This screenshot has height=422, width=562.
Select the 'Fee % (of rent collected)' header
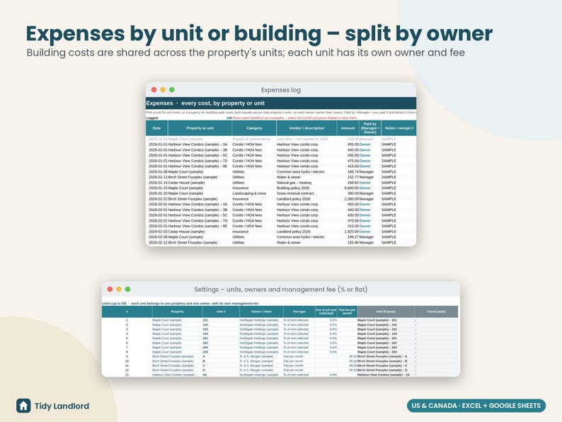(x=326, y=312)
